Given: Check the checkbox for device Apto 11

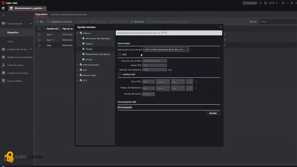Looking at the screenshot, I should click(x=39, y=40).
